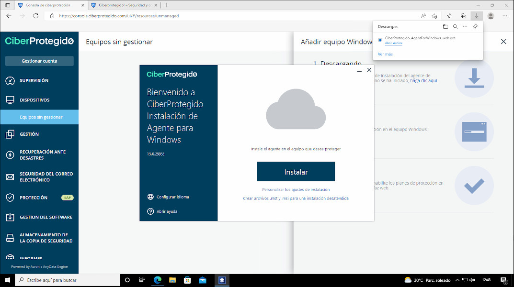Click the Instalar button

coord(296,171)
